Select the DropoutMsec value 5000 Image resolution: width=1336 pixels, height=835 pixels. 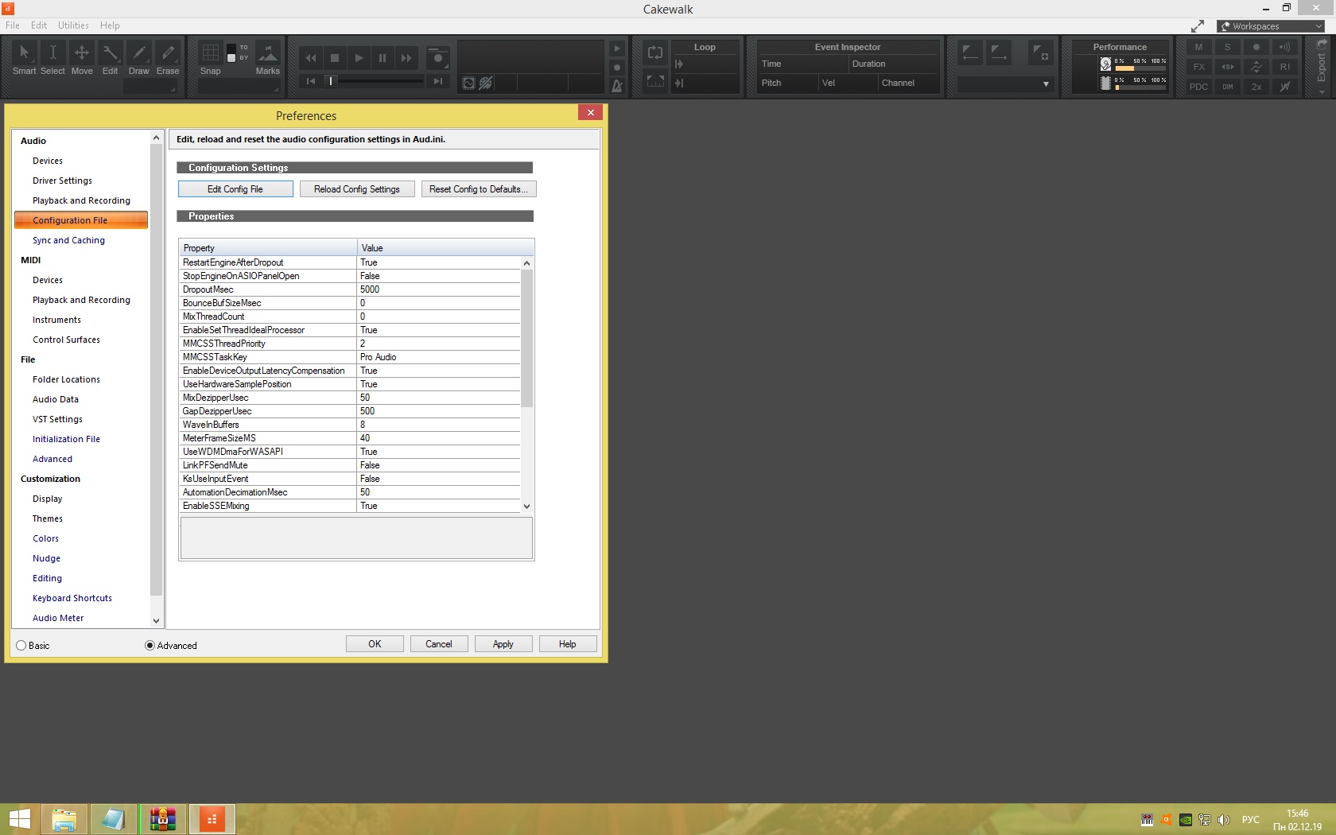click(438, 289)
